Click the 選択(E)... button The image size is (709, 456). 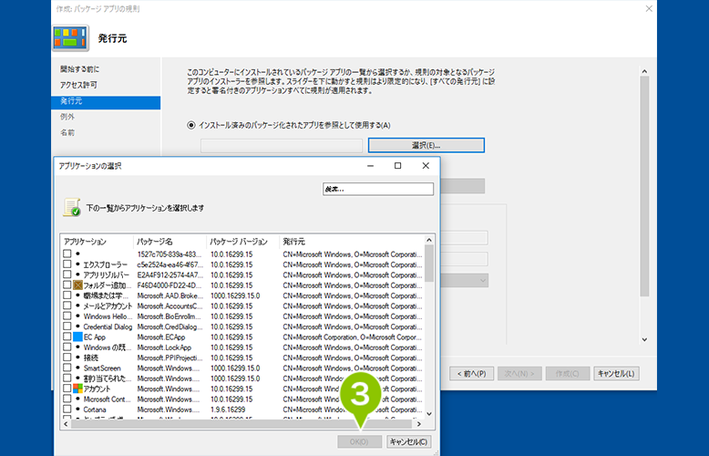pos(426,145)
